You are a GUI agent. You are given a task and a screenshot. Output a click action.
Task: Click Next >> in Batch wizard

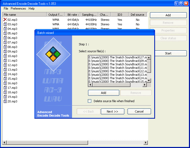coord(112,111)
